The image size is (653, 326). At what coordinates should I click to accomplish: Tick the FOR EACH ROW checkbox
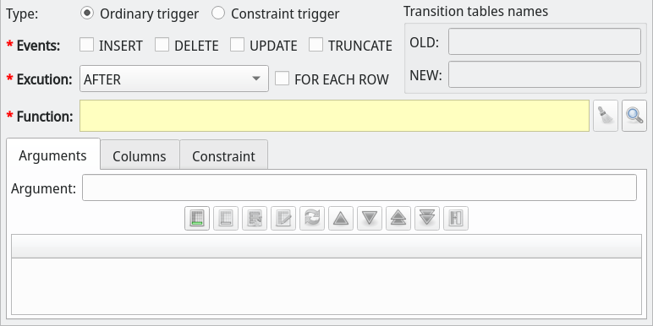pos(282,79)
